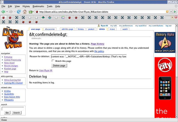Open the wiki history tab

coord(81,29)
